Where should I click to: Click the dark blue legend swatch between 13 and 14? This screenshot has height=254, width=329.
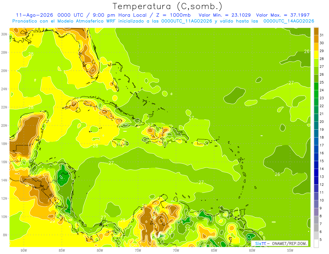click(316, 173)
